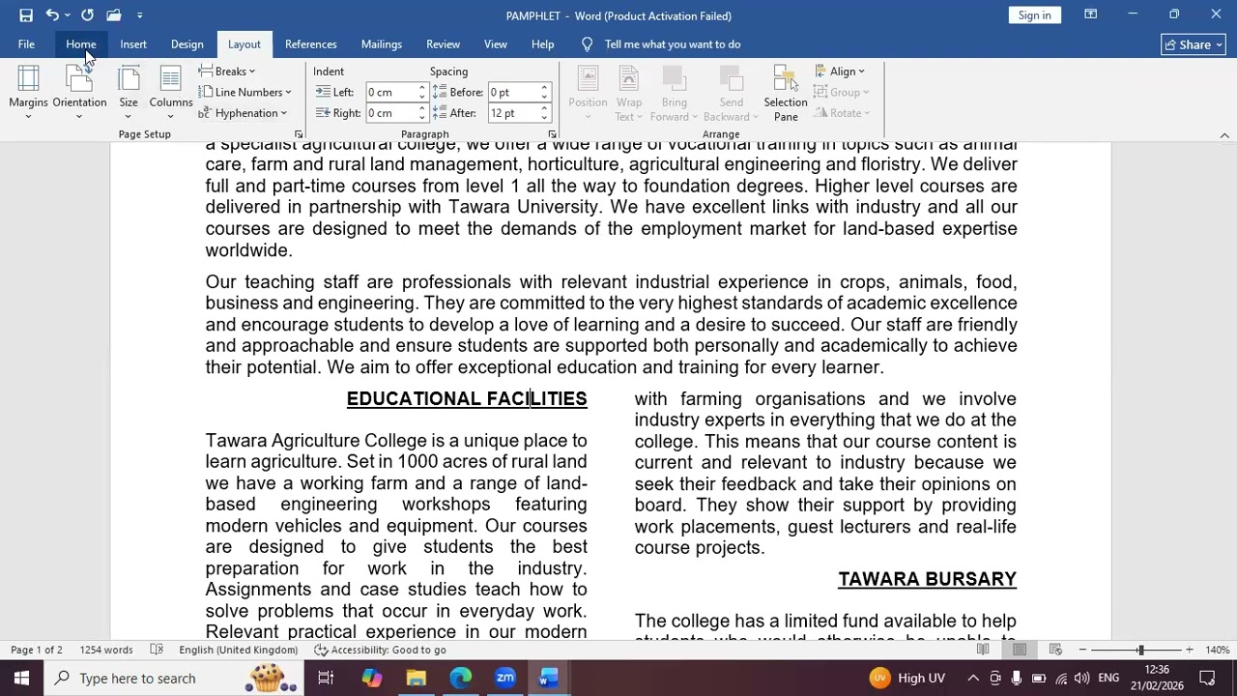1237x696 pixels.
Task: Open the Page Setup dialog launcher
Action: pos(299,134)
